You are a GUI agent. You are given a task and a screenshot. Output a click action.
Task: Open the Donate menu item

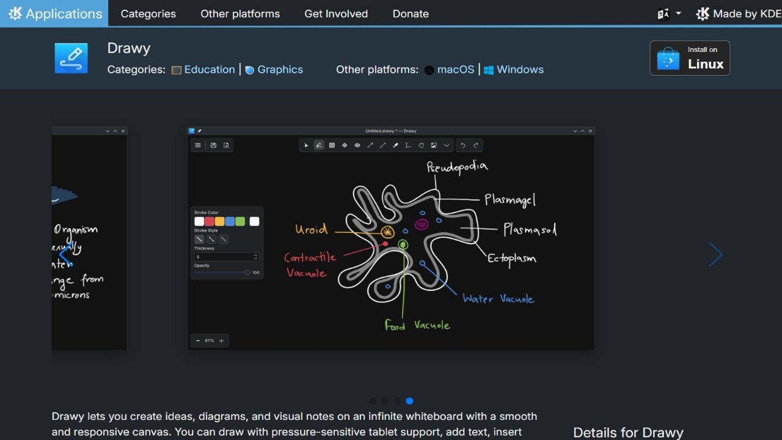411,13
